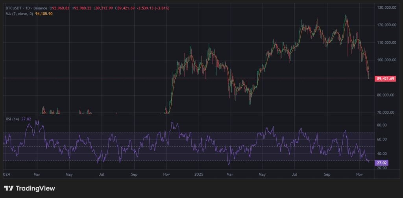Click the open price O92,960.83 in legend
403x198 pixels.
tap(60, 8)
